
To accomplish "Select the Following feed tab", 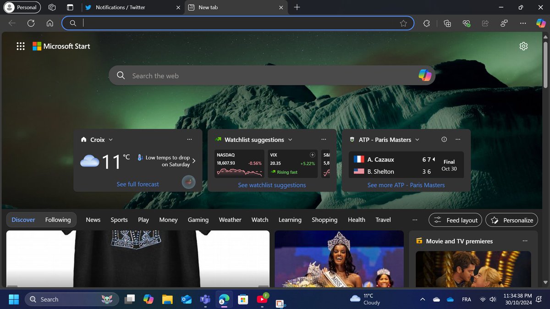I will [58, 220].
